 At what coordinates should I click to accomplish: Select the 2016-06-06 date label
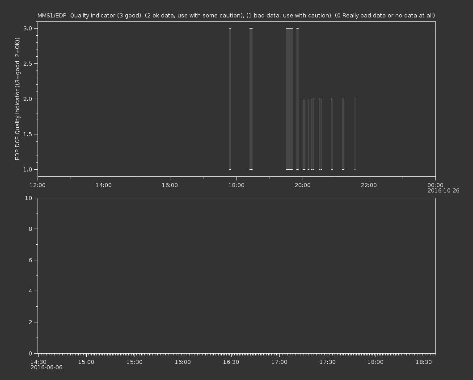coord(46,367)
